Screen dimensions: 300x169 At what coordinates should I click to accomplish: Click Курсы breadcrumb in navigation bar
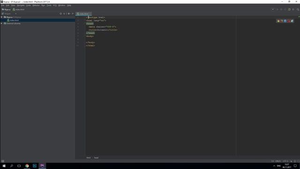6,9
